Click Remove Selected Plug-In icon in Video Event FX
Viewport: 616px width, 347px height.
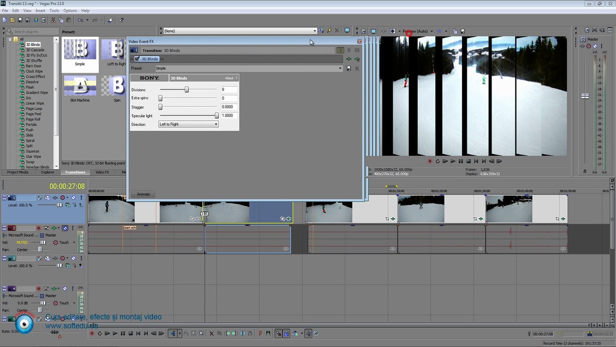(x=357, y=59)
